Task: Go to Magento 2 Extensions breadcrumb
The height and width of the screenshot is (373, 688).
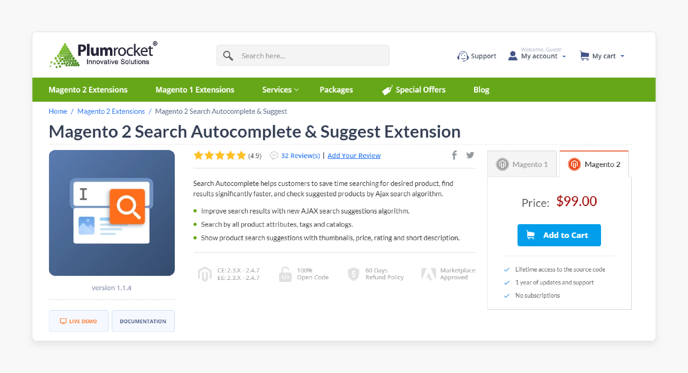Action: pos(111,111)
